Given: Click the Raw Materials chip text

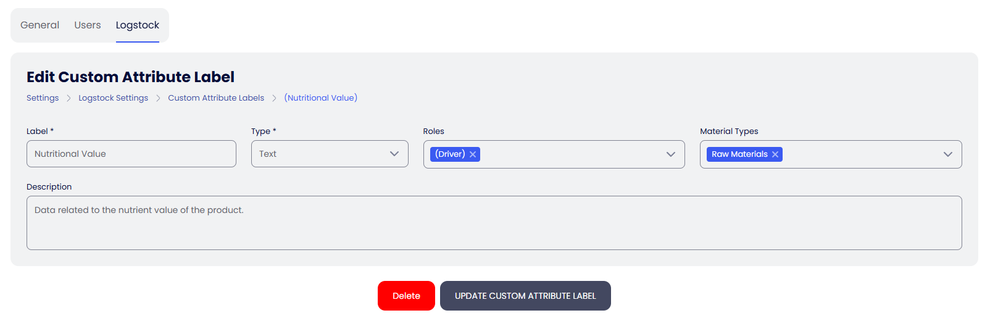Looking at the screenshot, I should [x=739, y=154].
